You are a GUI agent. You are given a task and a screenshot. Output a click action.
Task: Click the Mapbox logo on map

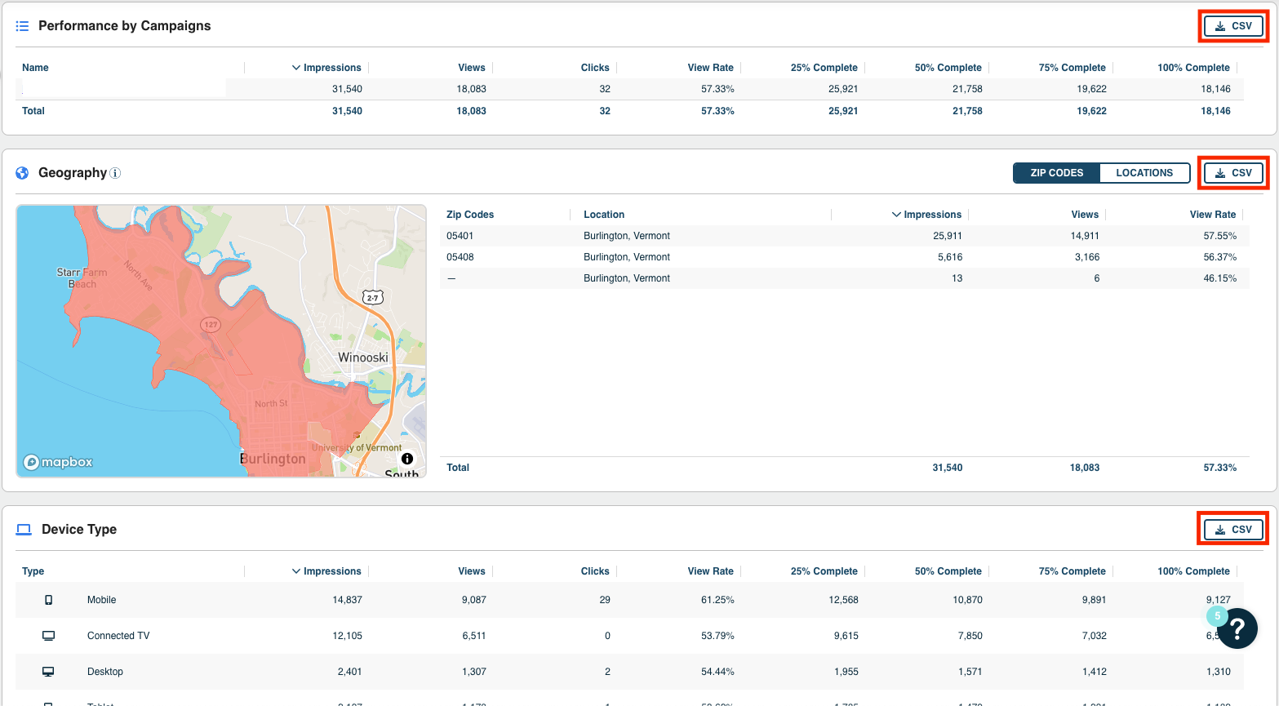[x=58, y=462]
